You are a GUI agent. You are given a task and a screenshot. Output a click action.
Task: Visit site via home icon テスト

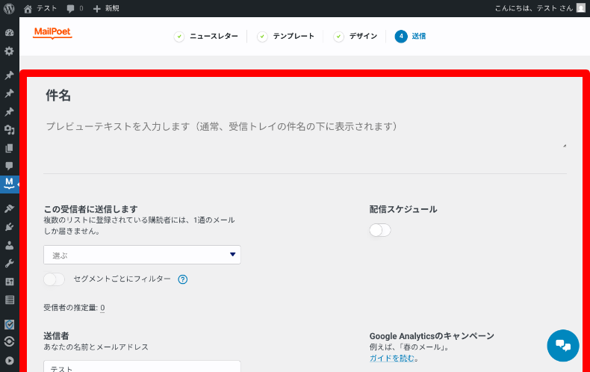coord(40,8)
